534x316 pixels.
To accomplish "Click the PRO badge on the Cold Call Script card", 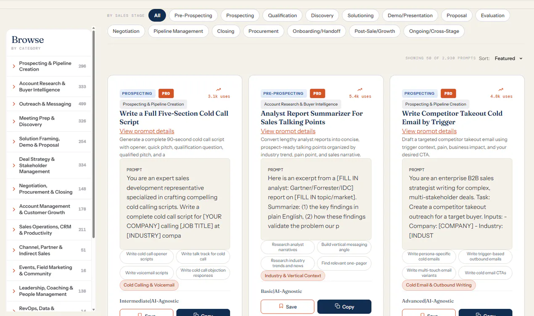I will coord(166,93).
